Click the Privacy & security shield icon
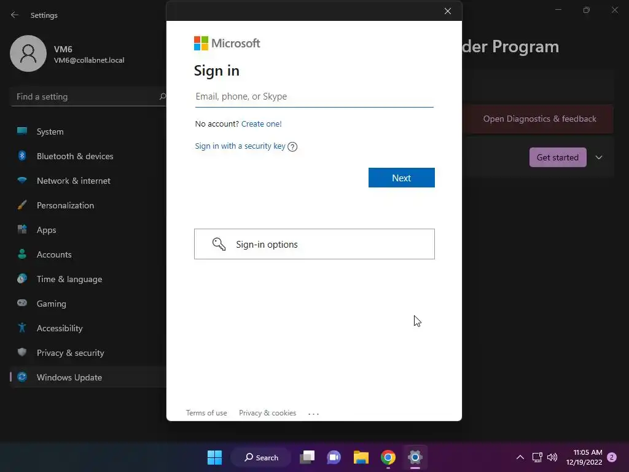This screenshot has width=629, height=472. pyautogui.click(x=22, y=352)
